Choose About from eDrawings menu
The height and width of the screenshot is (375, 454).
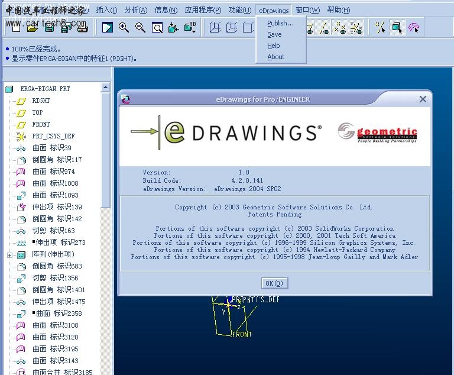(x=275, y=57)
